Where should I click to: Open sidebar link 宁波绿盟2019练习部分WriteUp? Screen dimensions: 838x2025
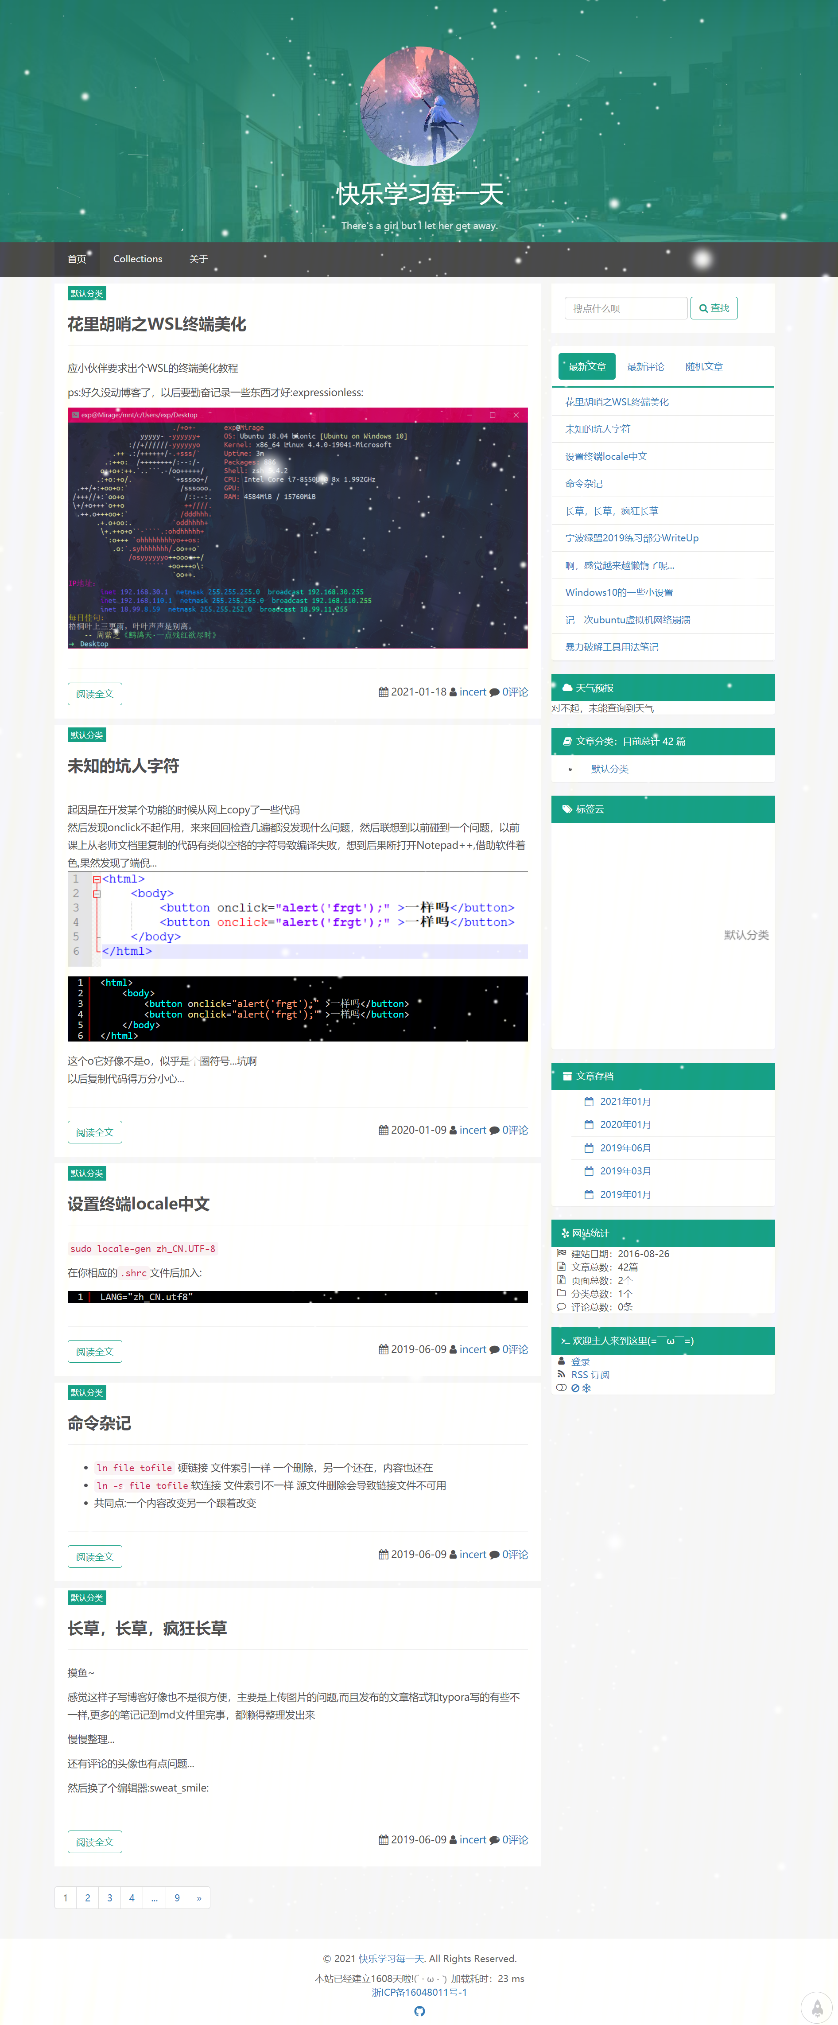632,538
